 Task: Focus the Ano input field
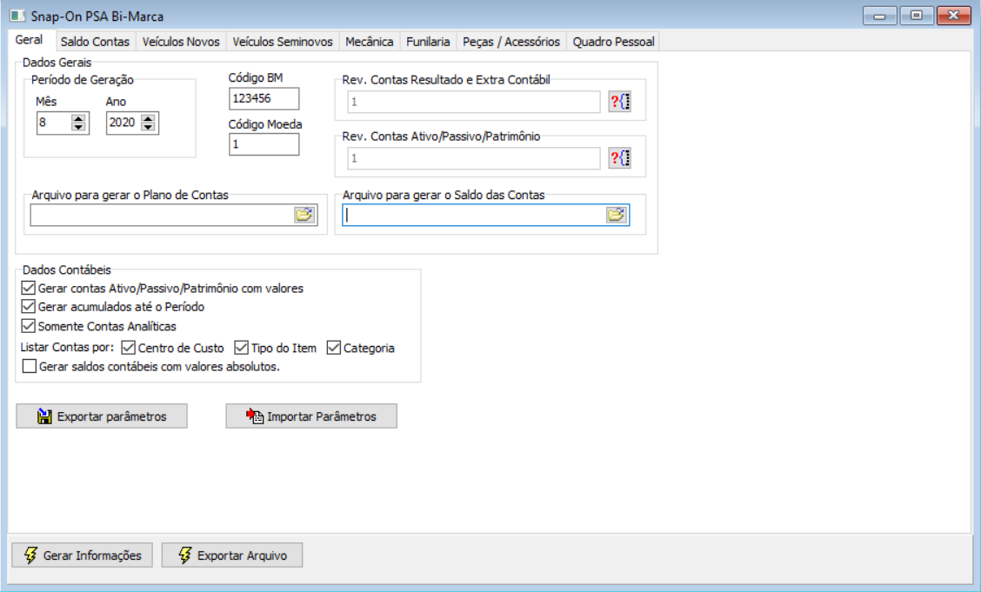tap(123, 123)
